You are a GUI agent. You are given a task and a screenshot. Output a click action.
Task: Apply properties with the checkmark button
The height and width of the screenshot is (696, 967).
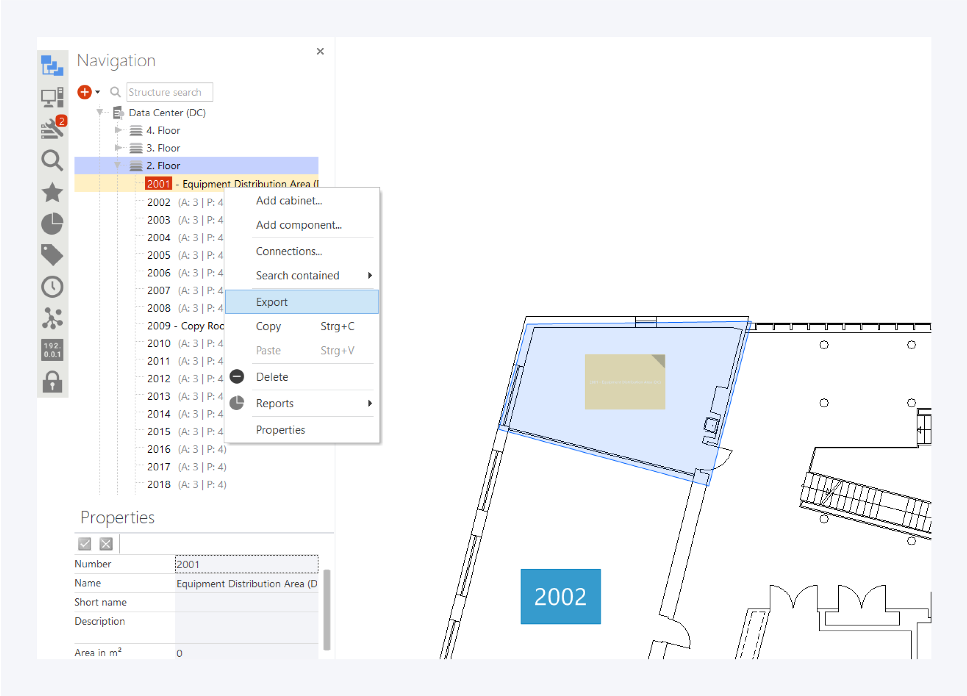[84, 544]
